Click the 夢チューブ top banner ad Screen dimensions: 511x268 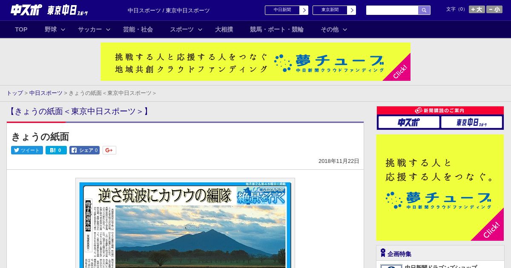(x=255, y=62)
